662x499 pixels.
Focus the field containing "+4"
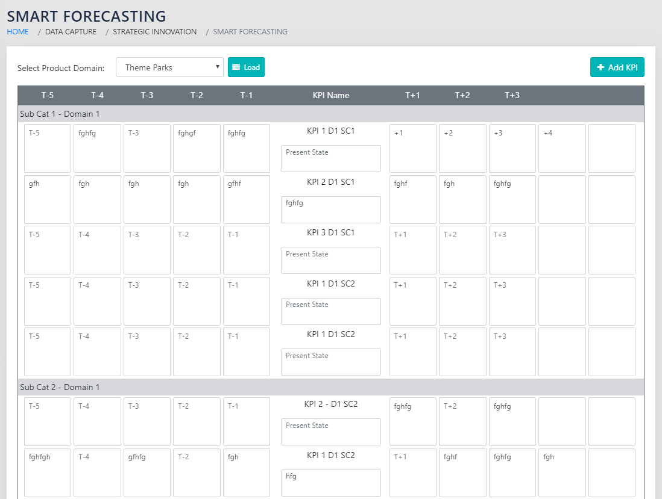562,148
